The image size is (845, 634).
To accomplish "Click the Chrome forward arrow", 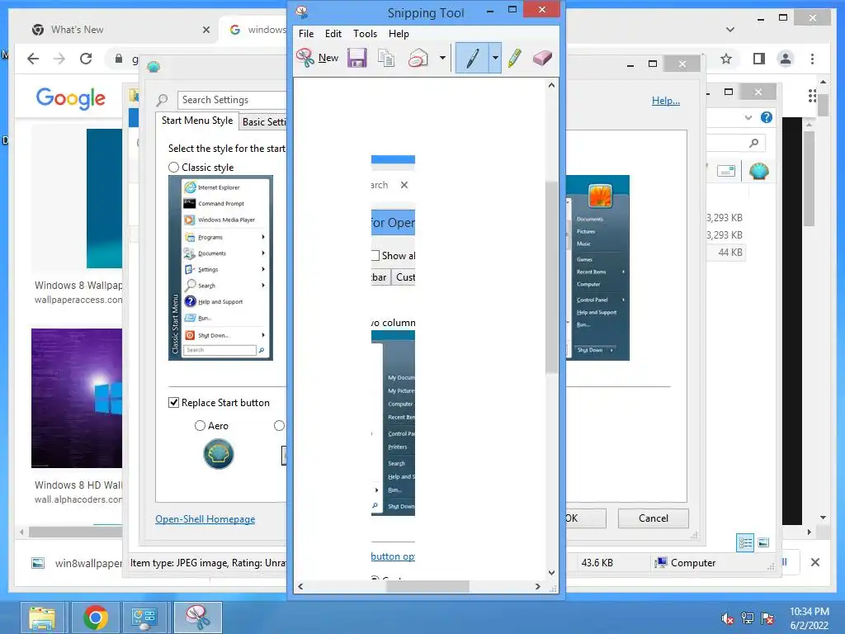I will [x=59, y=59].
